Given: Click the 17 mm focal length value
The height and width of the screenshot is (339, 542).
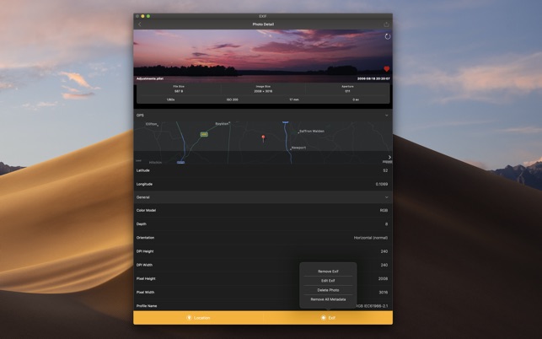Looking at the screenshot, I should point(294,100).
